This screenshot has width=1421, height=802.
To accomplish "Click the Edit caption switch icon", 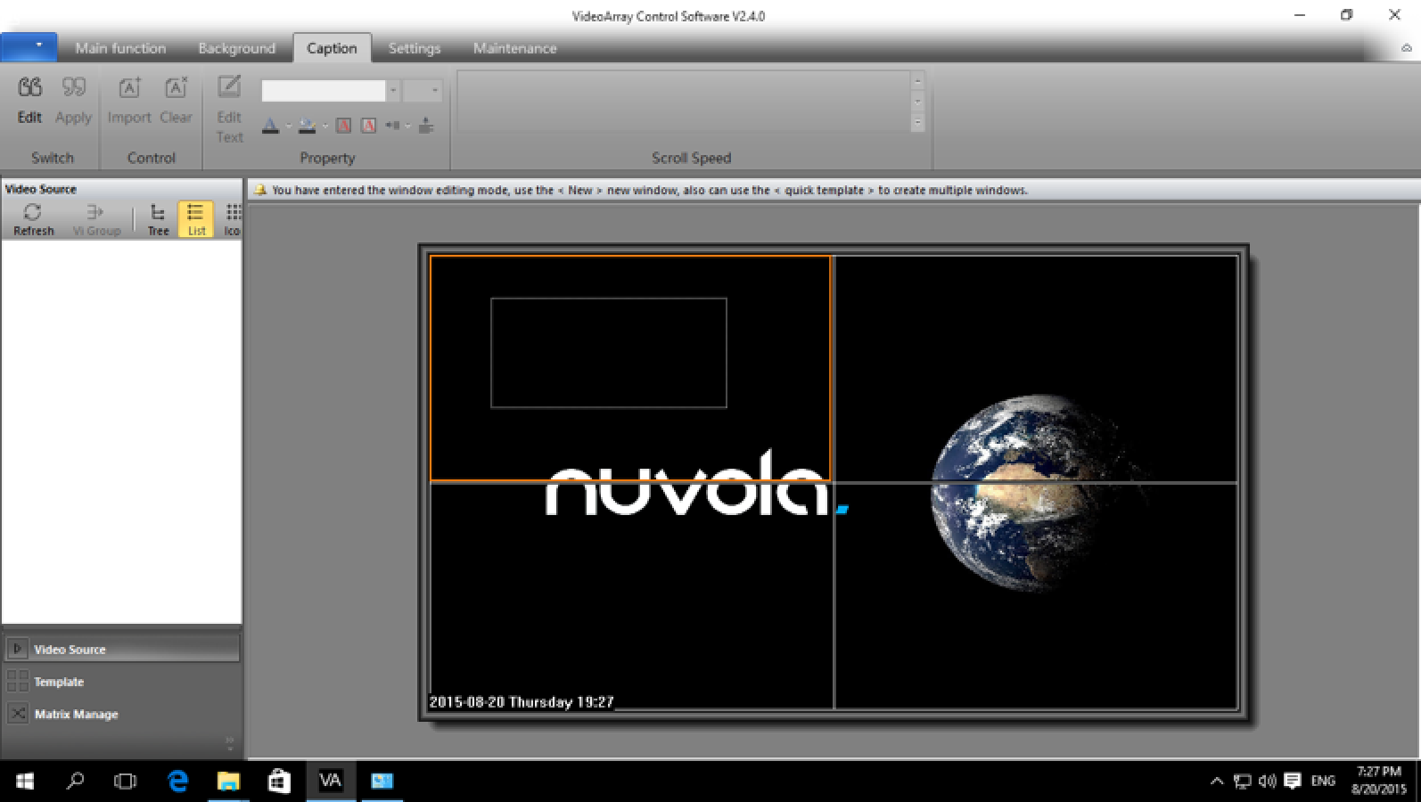I will click(29, 87).
